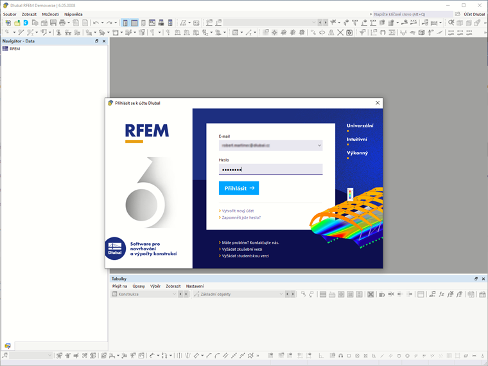Click the keyword search field (Alt+Q)
This screenshot has width=488, height=366.
413,14
